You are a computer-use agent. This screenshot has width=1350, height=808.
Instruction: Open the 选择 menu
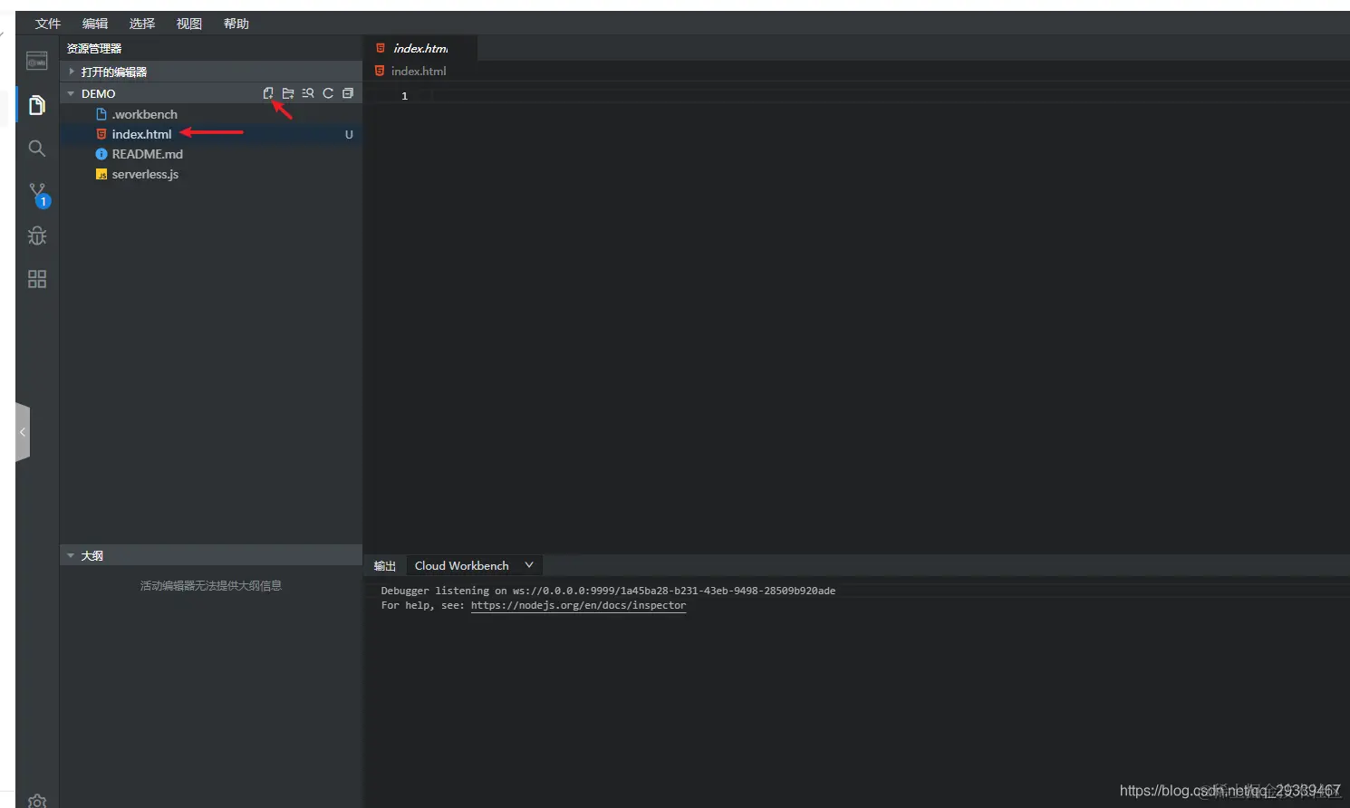coord(142,24)
